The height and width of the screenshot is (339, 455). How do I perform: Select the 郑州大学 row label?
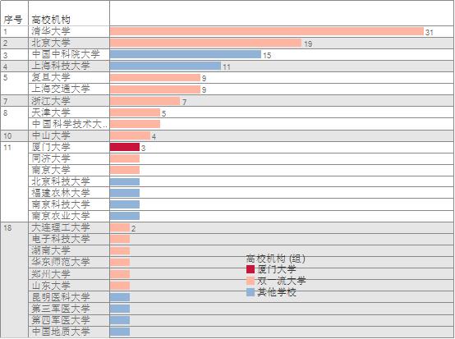(51, 274)
